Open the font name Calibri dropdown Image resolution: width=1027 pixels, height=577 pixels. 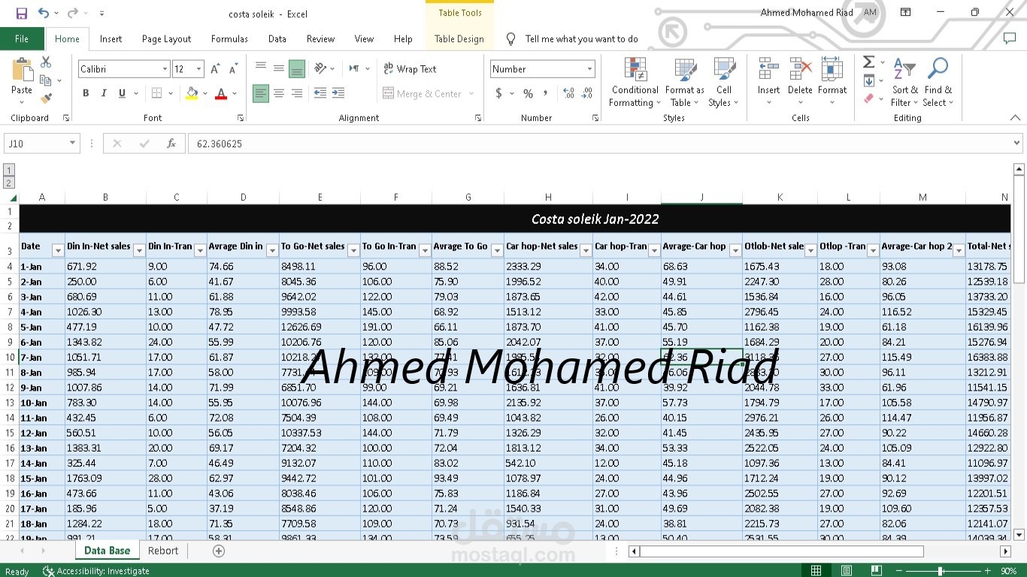pyautogui.click(x=165, y=69)
